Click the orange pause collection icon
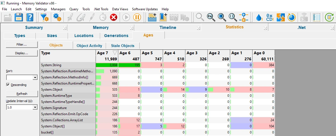Screen dimensions: 336x136 [137, 18]
